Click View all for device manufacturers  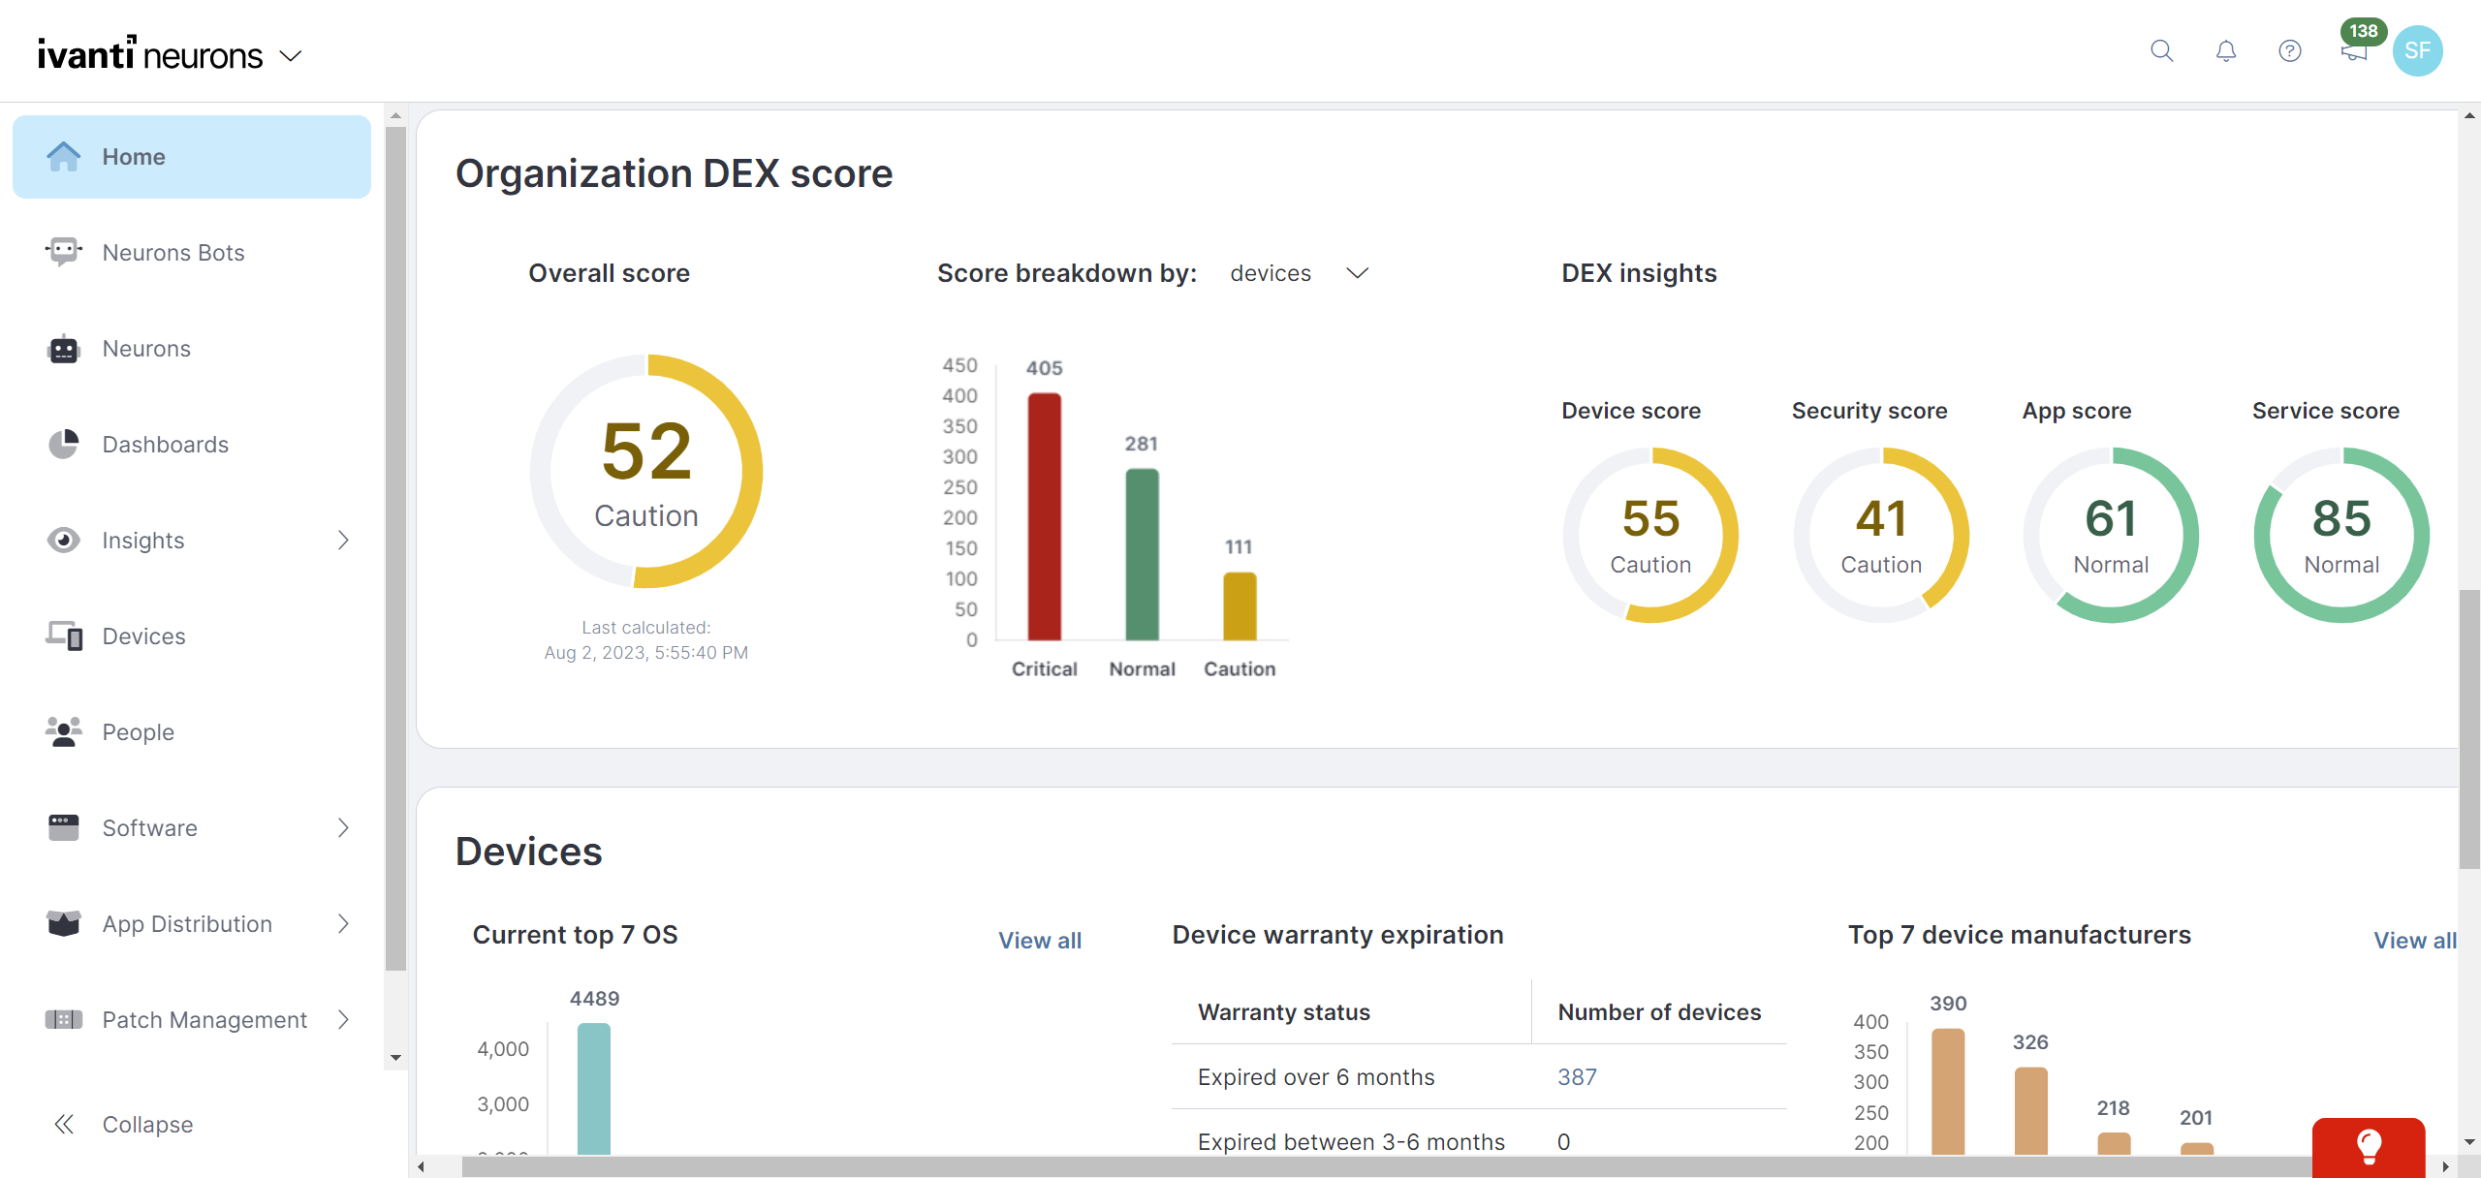2415,941
